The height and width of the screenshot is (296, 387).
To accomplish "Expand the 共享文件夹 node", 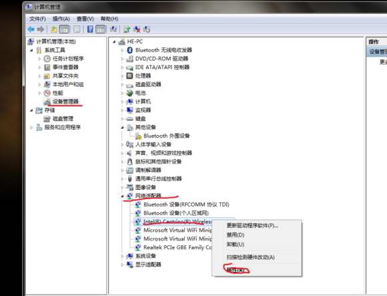I will pyautogui.click(x=39, y=76).
